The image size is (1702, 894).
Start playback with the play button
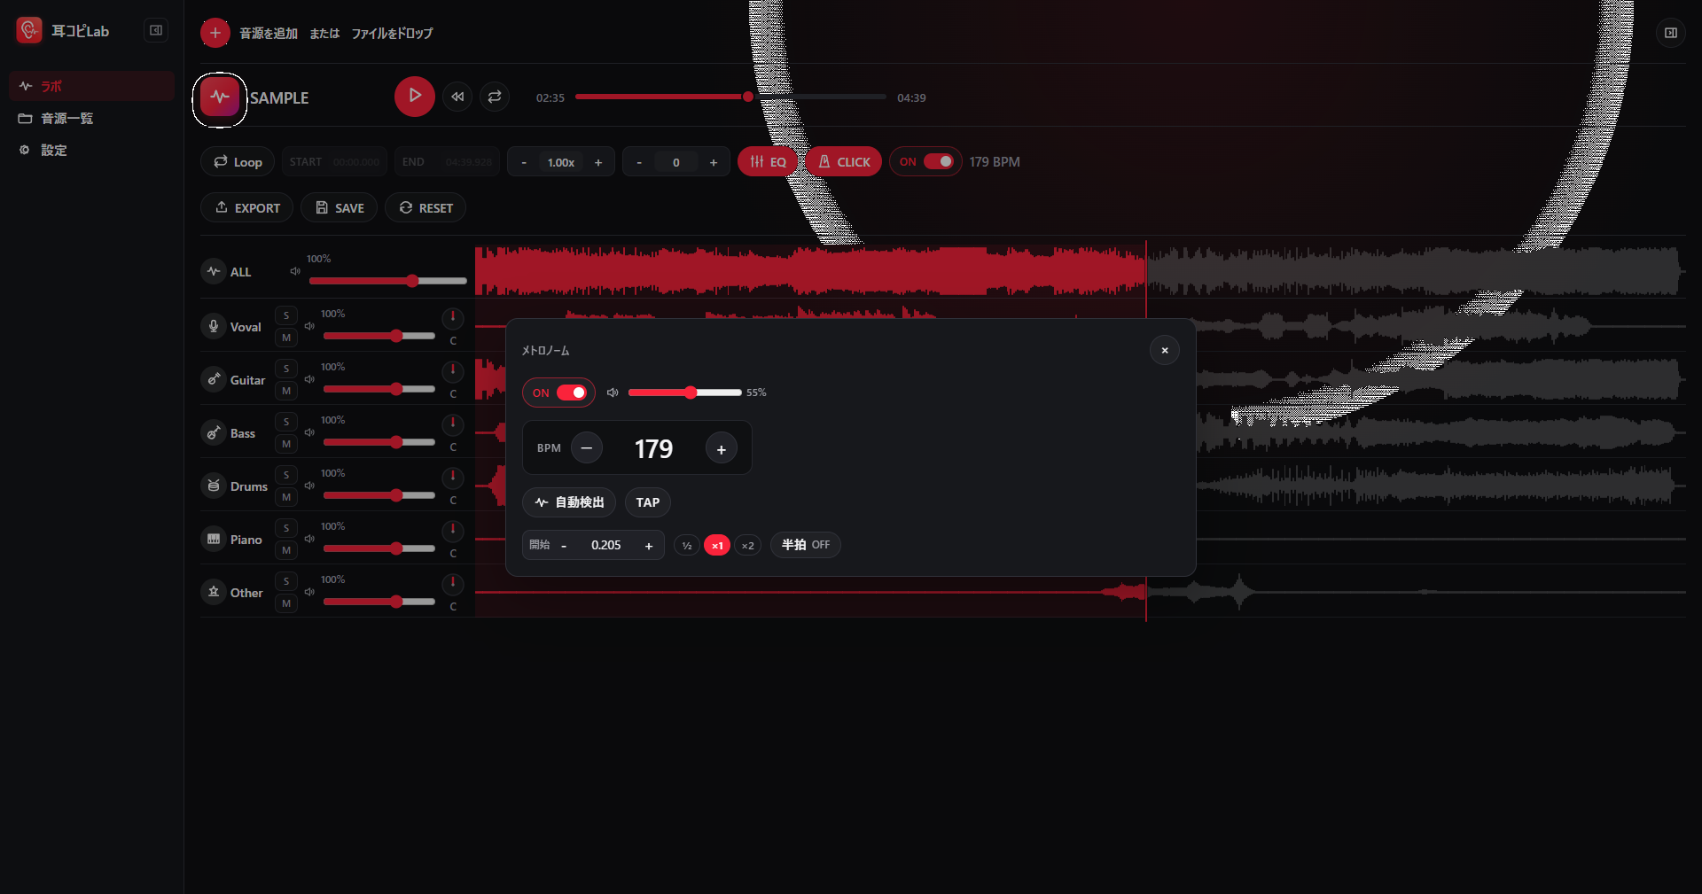[x=414, y=96]
